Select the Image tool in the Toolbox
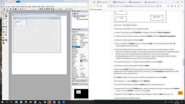Viewport: 185px width, 104px height. [3, 40]
